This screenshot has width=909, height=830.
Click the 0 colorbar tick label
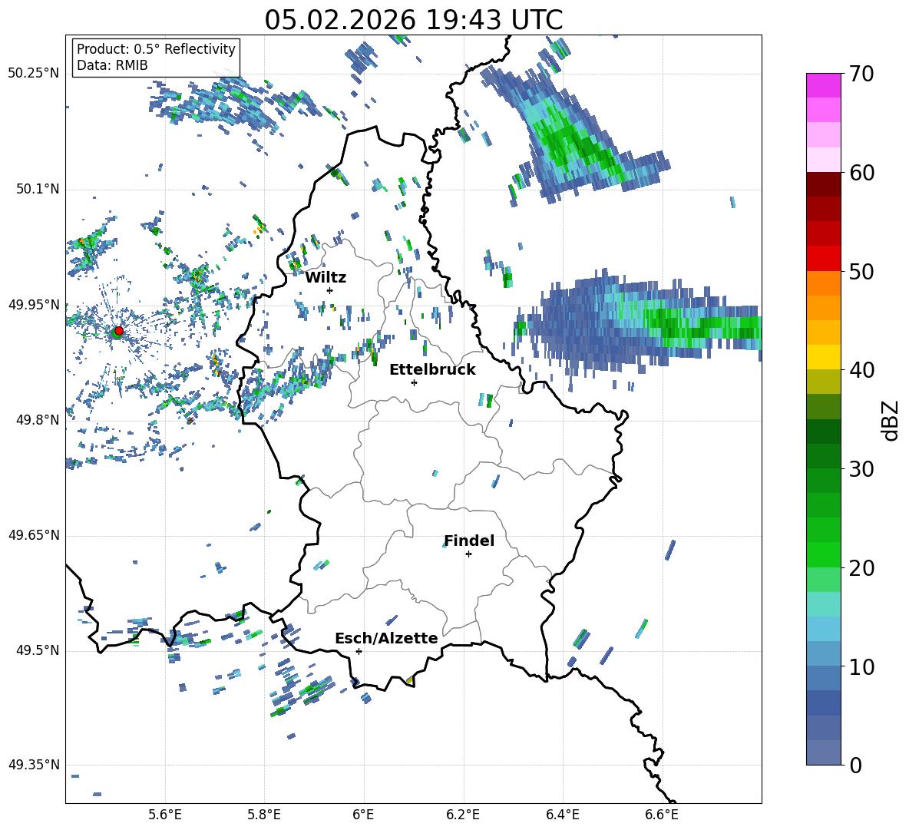(855, 766)
